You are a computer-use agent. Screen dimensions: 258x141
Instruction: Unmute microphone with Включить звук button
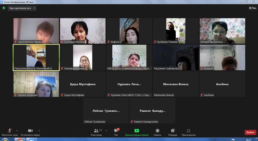(9, 132)
